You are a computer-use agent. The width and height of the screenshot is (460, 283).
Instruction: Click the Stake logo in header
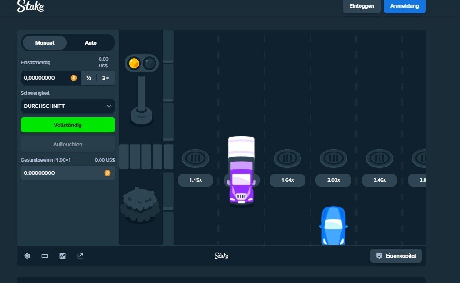[30, 6]
